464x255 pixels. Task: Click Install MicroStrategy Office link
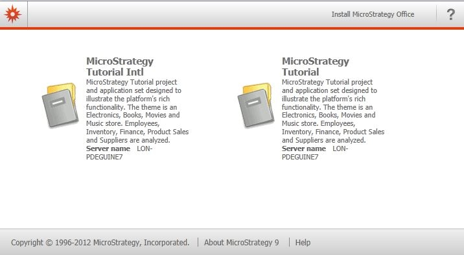point(373,14)
